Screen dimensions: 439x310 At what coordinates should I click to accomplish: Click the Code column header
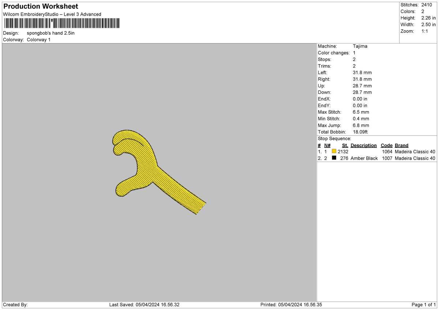tap(386, 145)
